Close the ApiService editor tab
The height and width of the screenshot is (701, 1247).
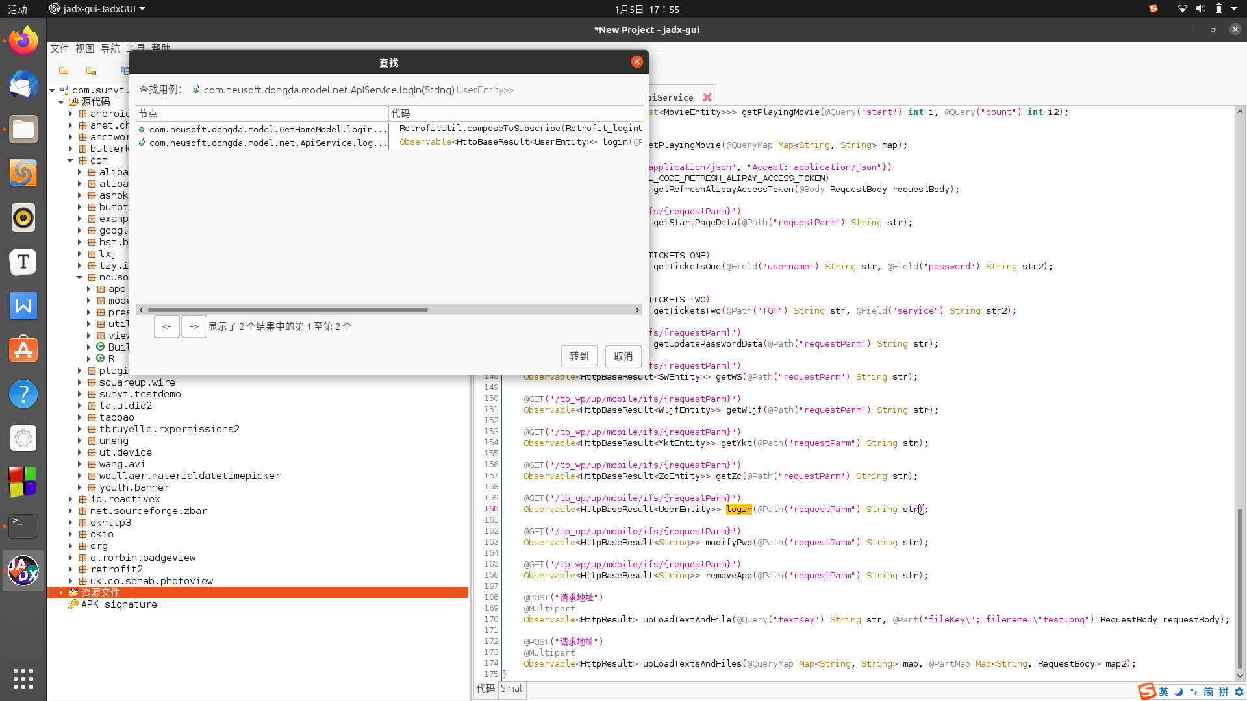[x=707, y=97]
